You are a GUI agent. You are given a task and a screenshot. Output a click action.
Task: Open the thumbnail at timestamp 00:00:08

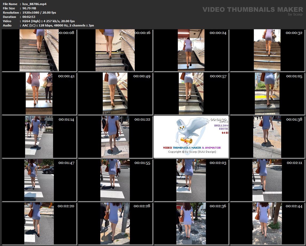click(x=39, y=50)
